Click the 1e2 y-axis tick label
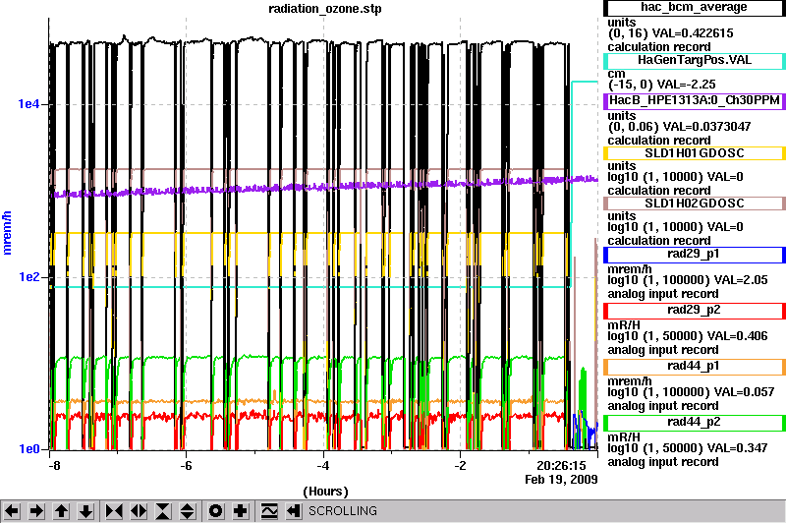Image resolution: width=786 pixels, height=523 pixels. click(x=28, y=277)
